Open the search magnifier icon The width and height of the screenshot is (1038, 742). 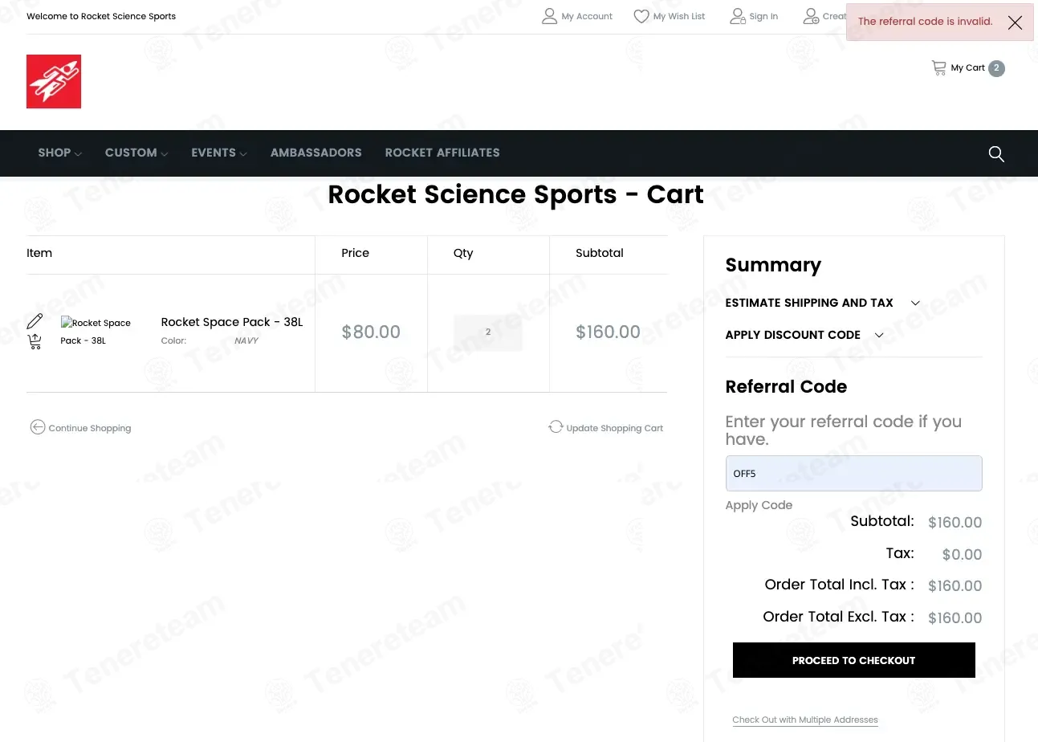(996, 153)
